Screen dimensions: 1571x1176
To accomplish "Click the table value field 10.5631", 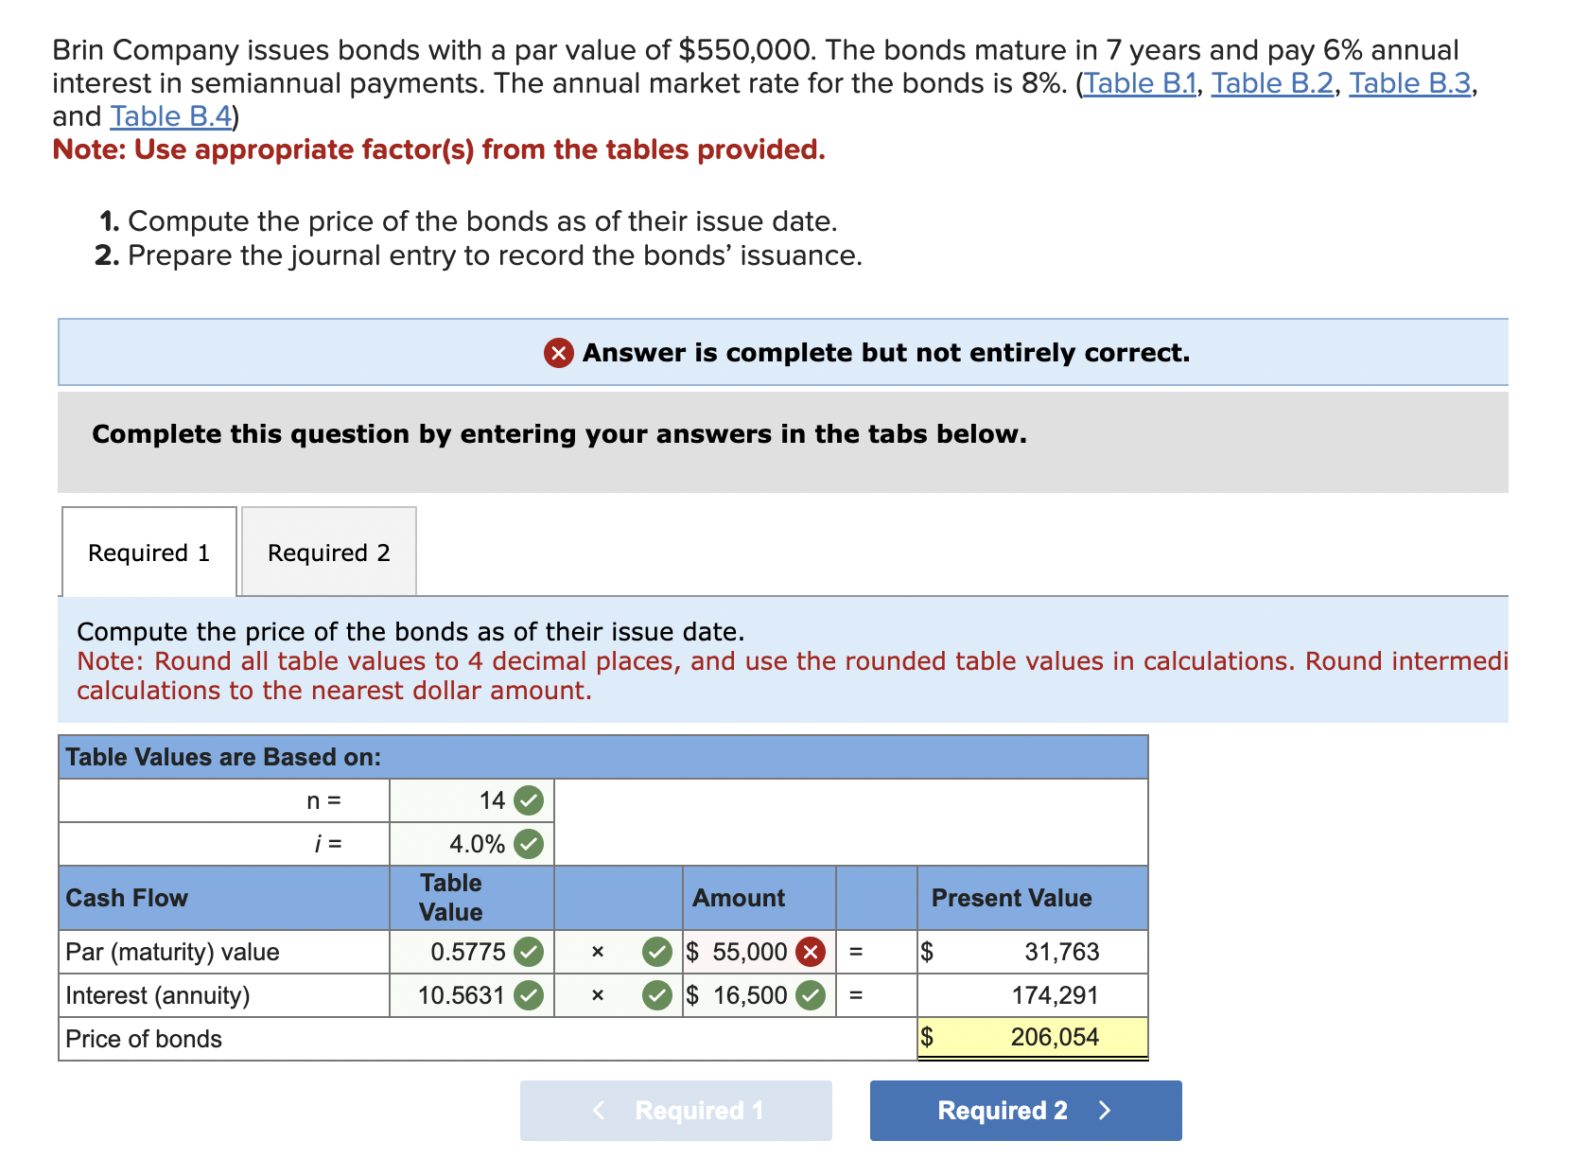I will [471, 995].
